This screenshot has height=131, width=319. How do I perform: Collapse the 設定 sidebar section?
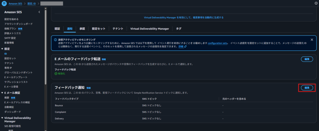(2, 49)
